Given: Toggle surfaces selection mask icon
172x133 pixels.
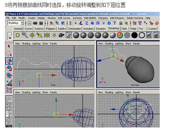Looking at the screenshot, I should [x=92, y=23].
